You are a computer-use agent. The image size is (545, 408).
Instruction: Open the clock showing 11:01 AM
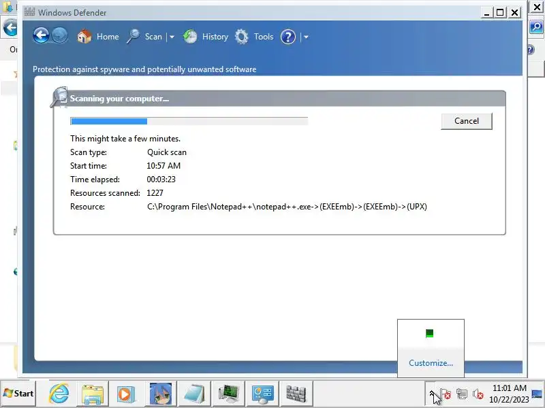[x=509, y=394]
